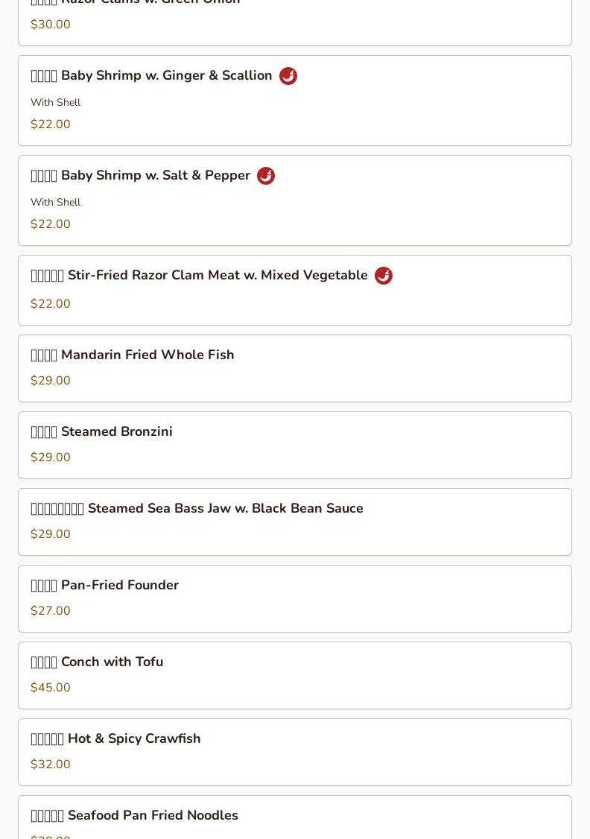
Task: Choose Seafood Pan Fried Noodles
Action: point(295,817)
